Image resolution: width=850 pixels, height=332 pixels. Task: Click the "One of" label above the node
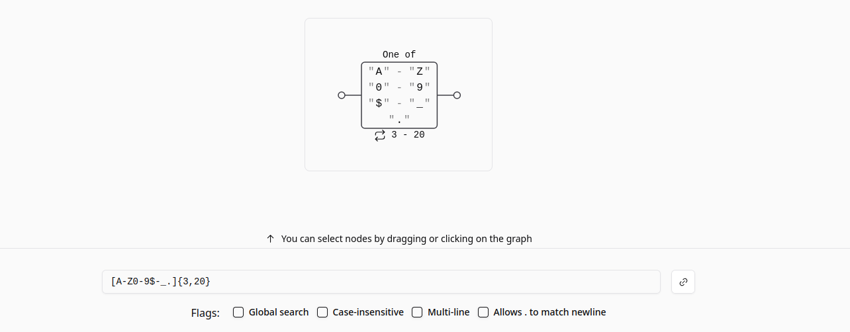coord(399,55)
